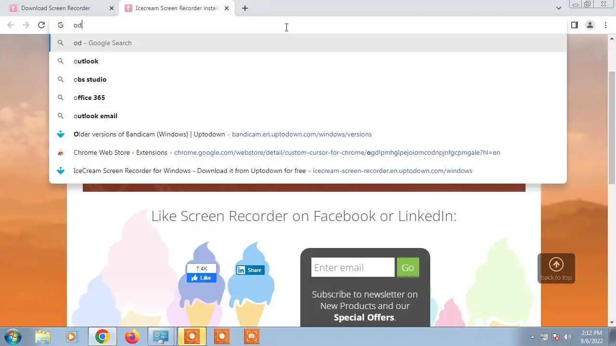Click the 7.4K like count bubble
Viewport: 616px width, 346px height.
tap(202, 268)
